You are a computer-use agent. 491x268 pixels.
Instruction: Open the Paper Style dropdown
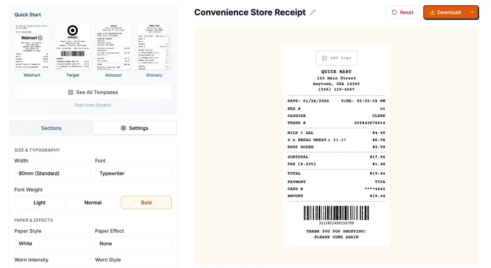tap(52, 243)
